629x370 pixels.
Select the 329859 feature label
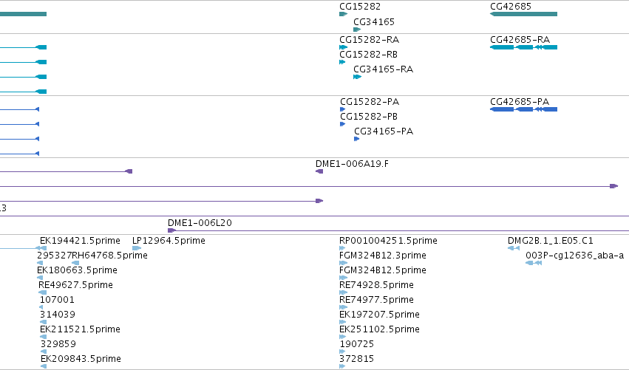point(58,344)
